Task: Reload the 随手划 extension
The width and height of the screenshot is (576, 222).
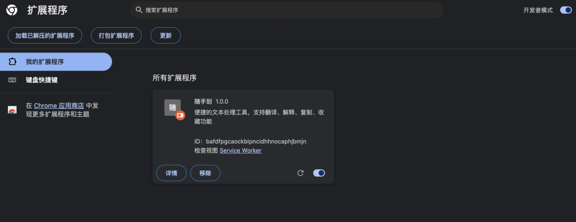Action: click(300, 173)
